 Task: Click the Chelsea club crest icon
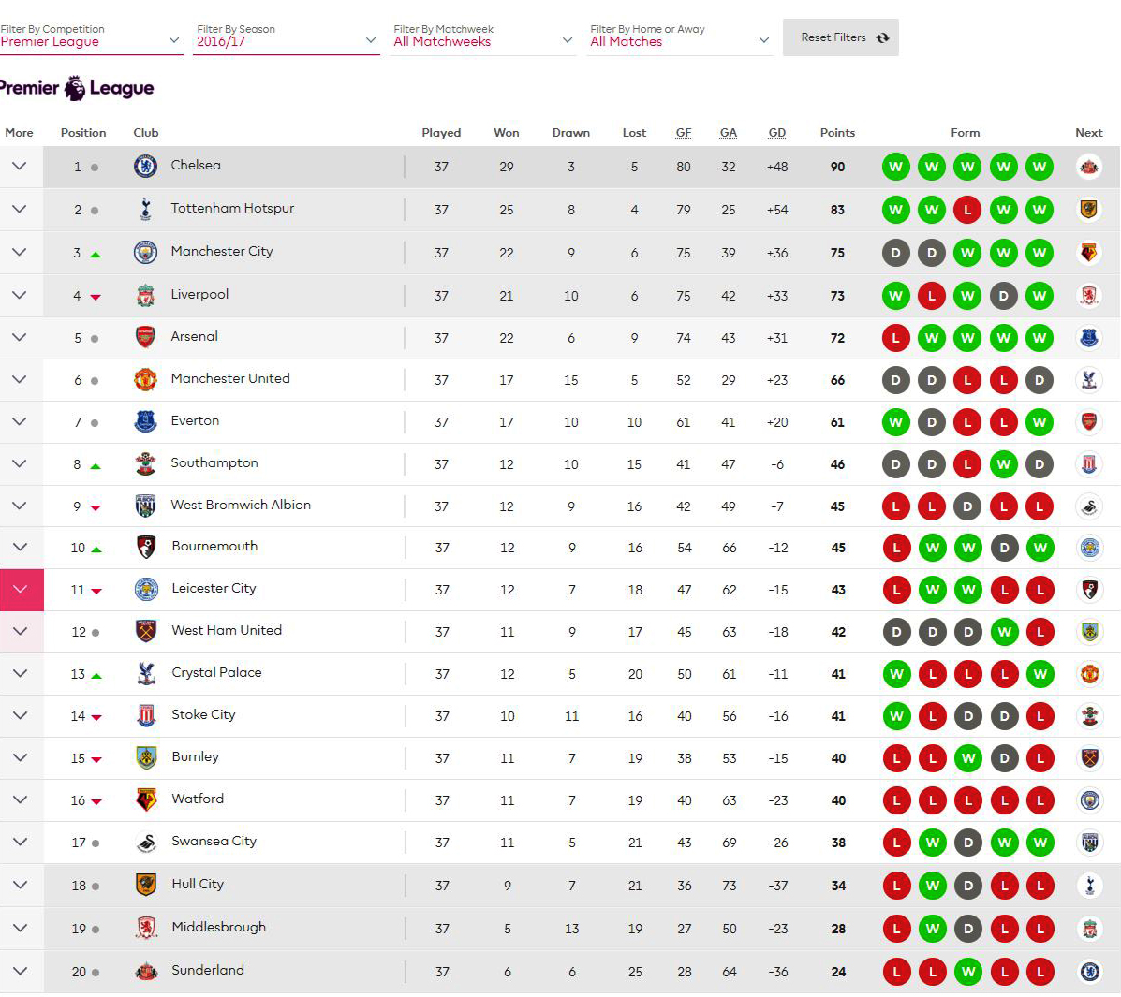tap(146, 167)
